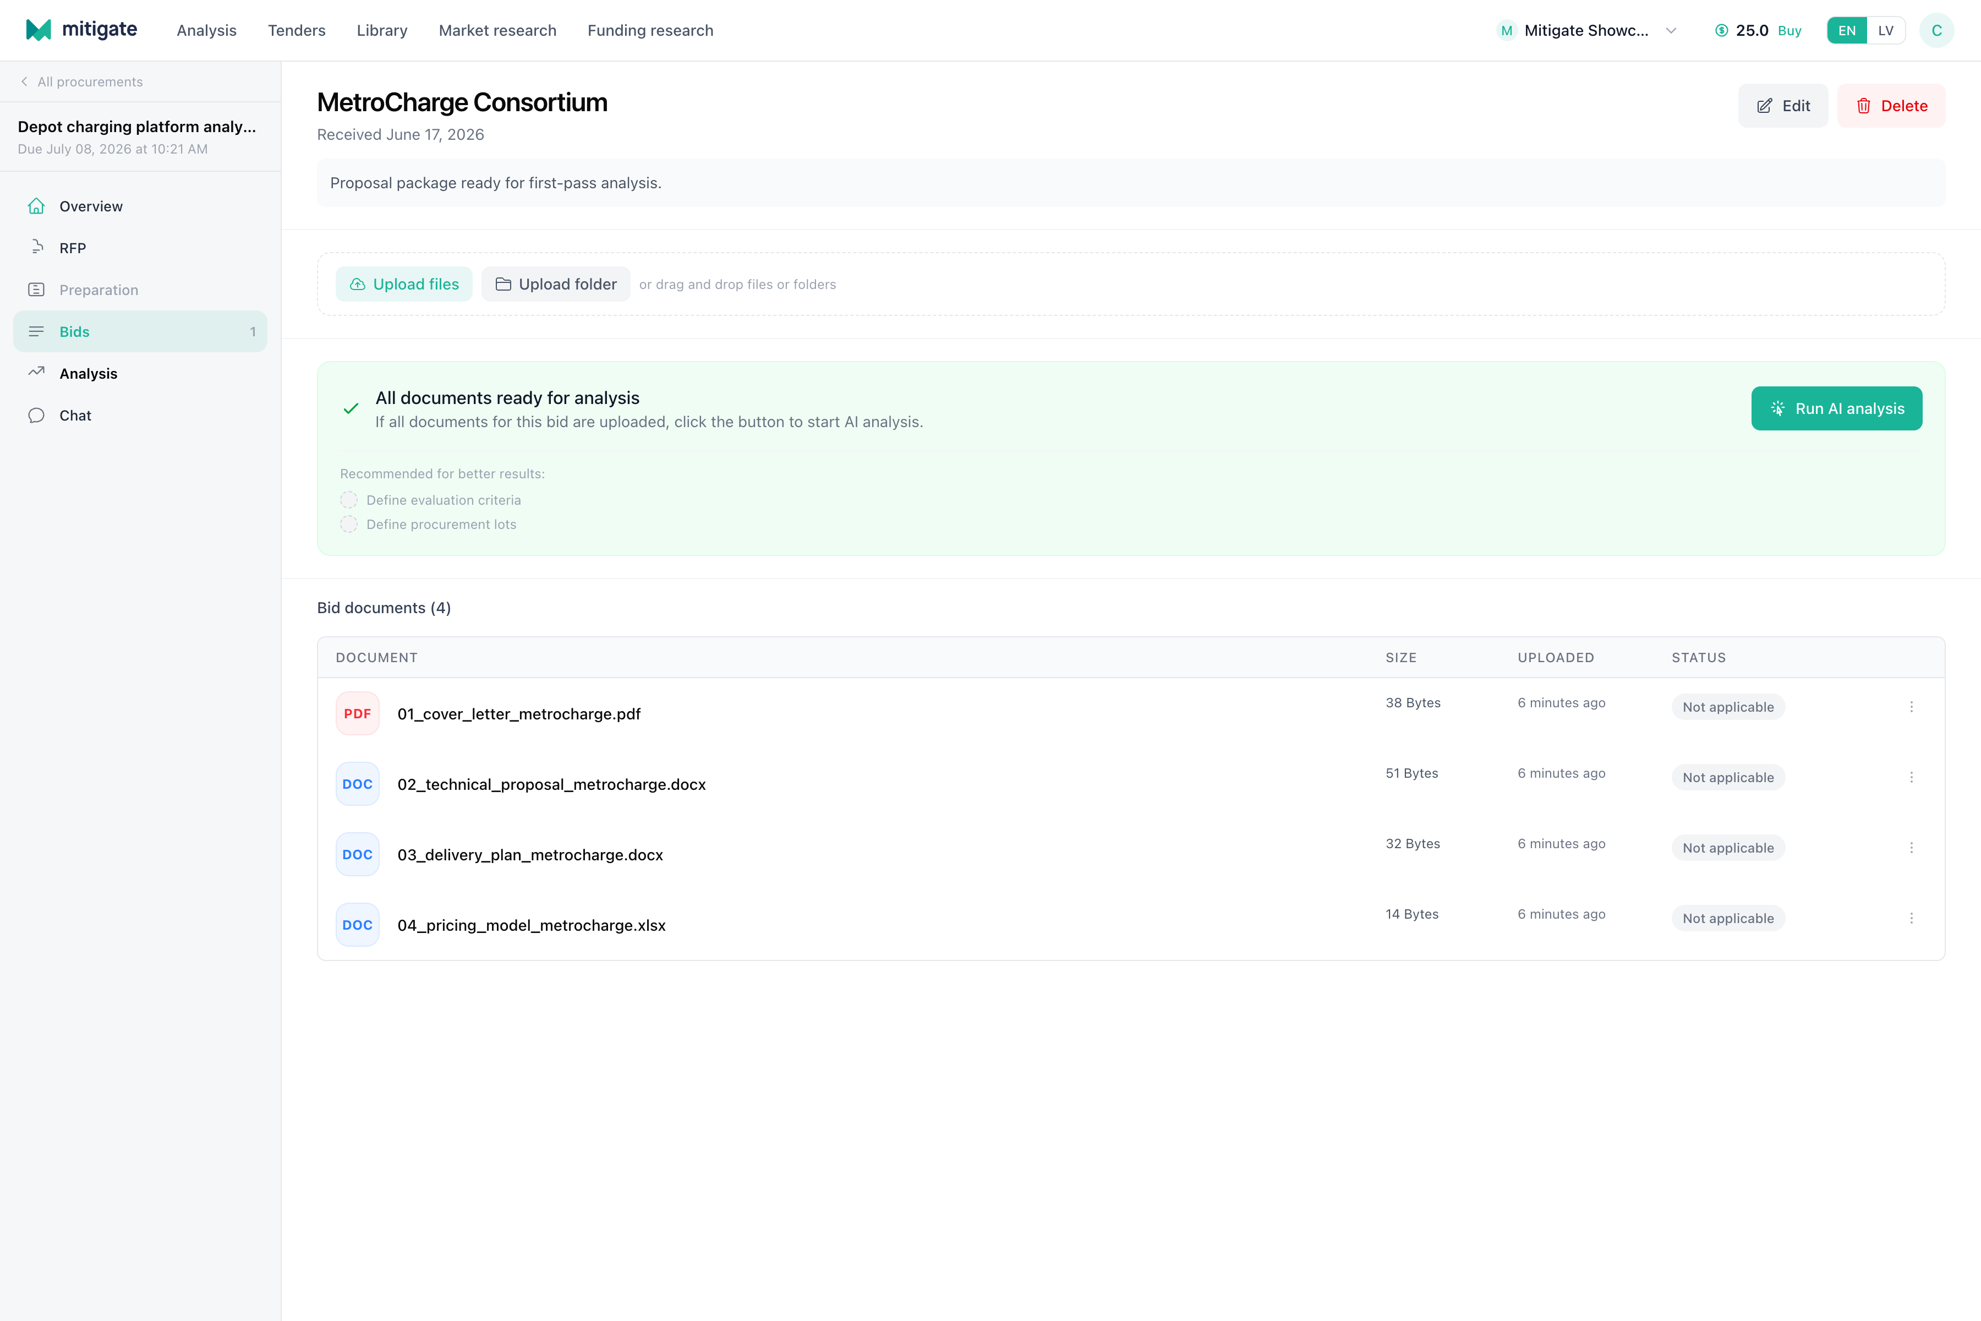Click the DOC icon for pricing model
1981x1321 pixels.
[x=357, y=925]
